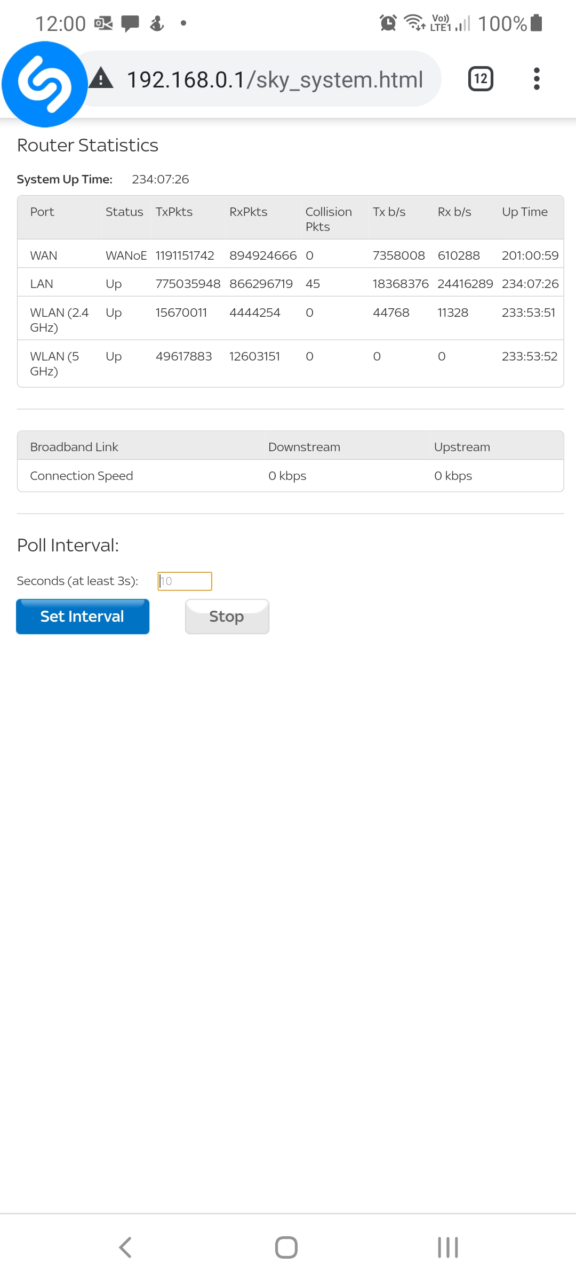Open recent apps from the navigation bar
This screenshot has width=576, height=1280.
pyautogui.click(x=447, y=1247)
